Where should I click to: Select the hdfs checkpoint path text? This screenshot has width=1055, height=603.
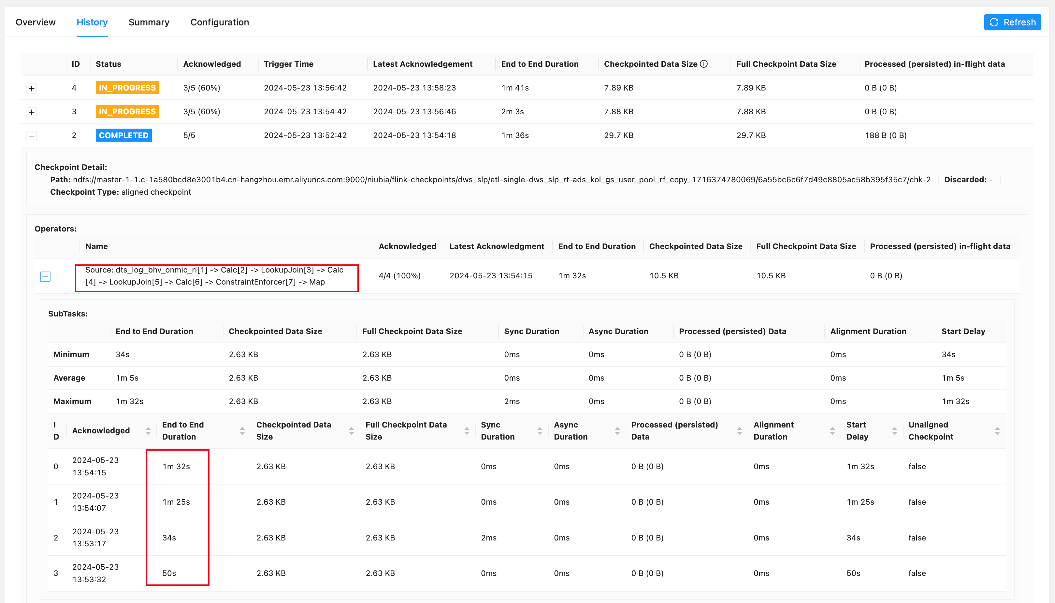501,180
